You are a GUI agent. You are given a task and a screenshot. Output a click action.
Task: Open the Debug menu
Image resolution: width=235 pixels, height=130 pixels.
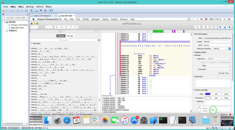tap(105, 19)
